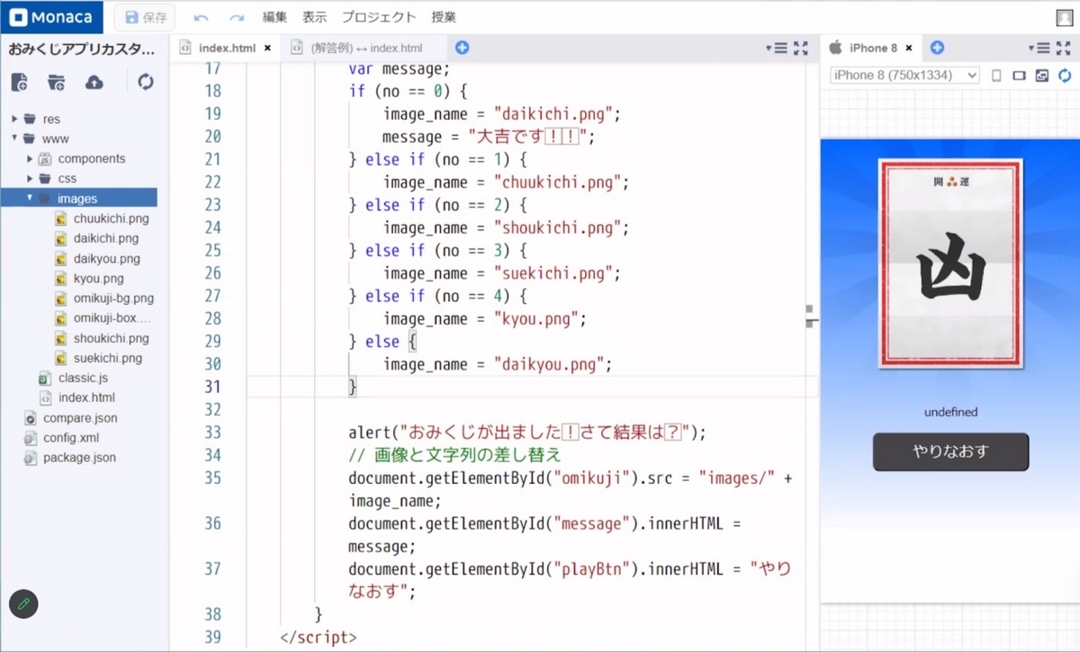The height and width of the screenshot is (652, 1080).
Task: Add a new editor tab
Action: [463, 48]
